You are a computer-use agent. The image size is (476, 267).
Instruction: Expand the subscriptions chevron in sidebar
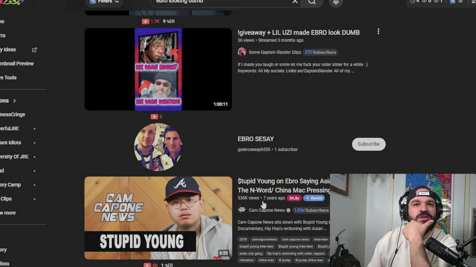pos(15,101)
